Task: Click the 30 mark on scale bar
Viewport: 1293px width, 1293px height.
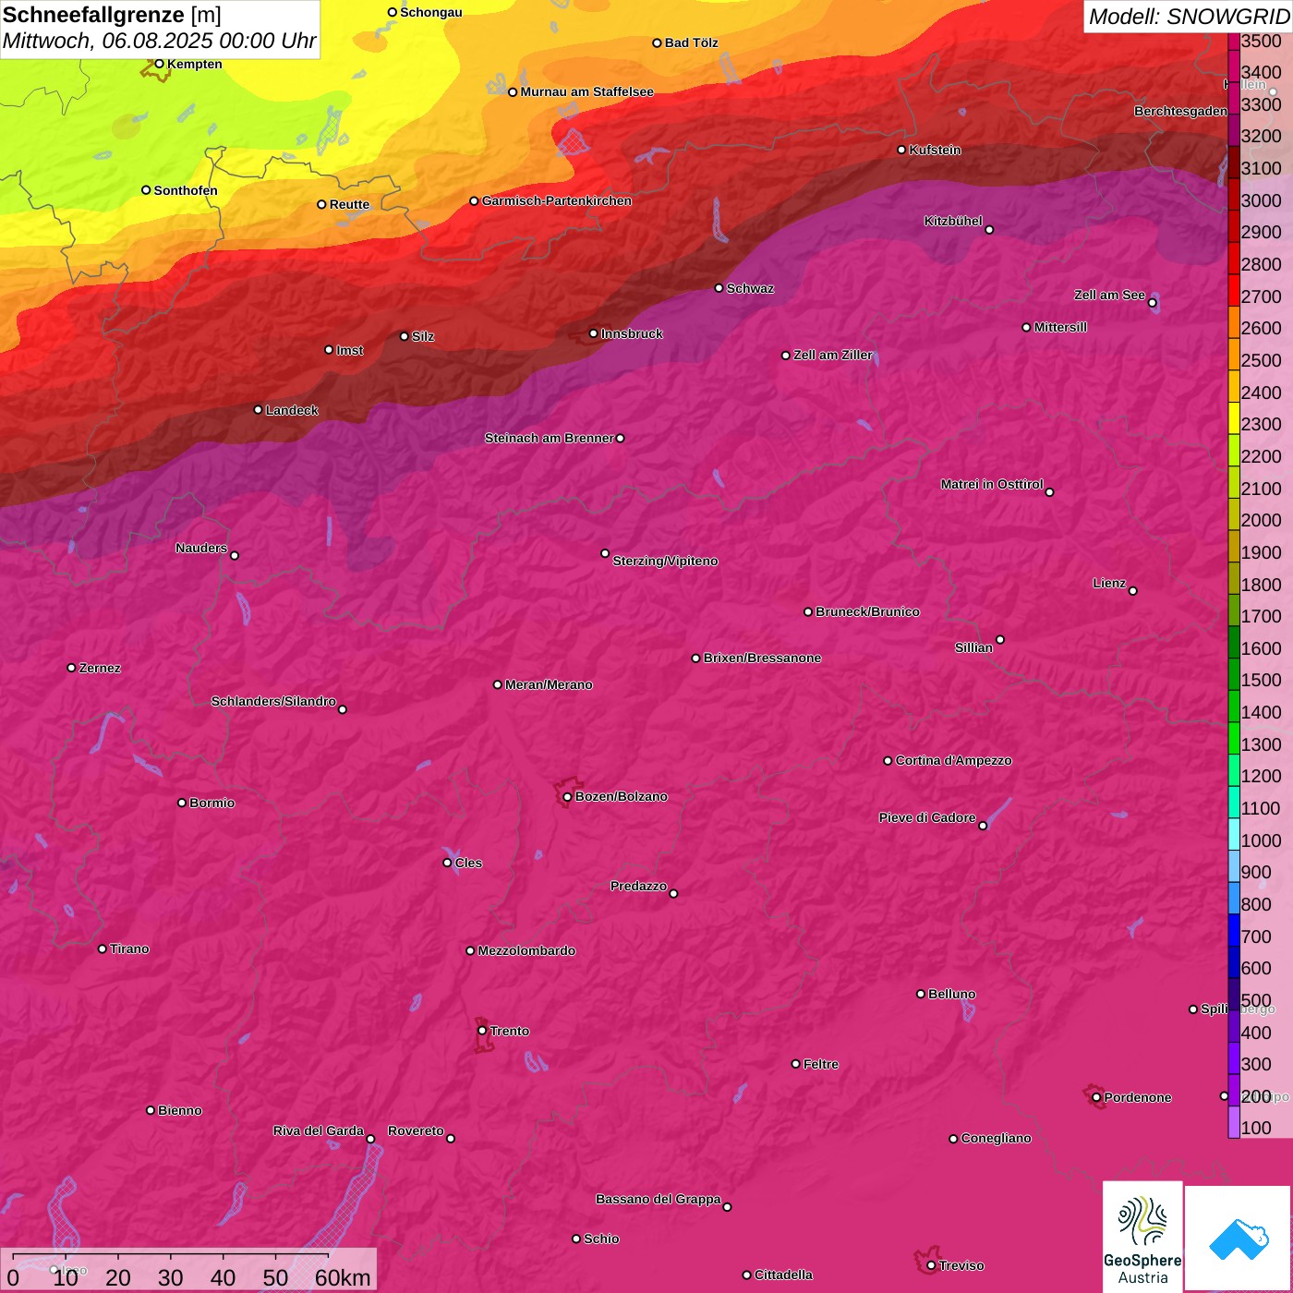Action: tap(170, 1277)
